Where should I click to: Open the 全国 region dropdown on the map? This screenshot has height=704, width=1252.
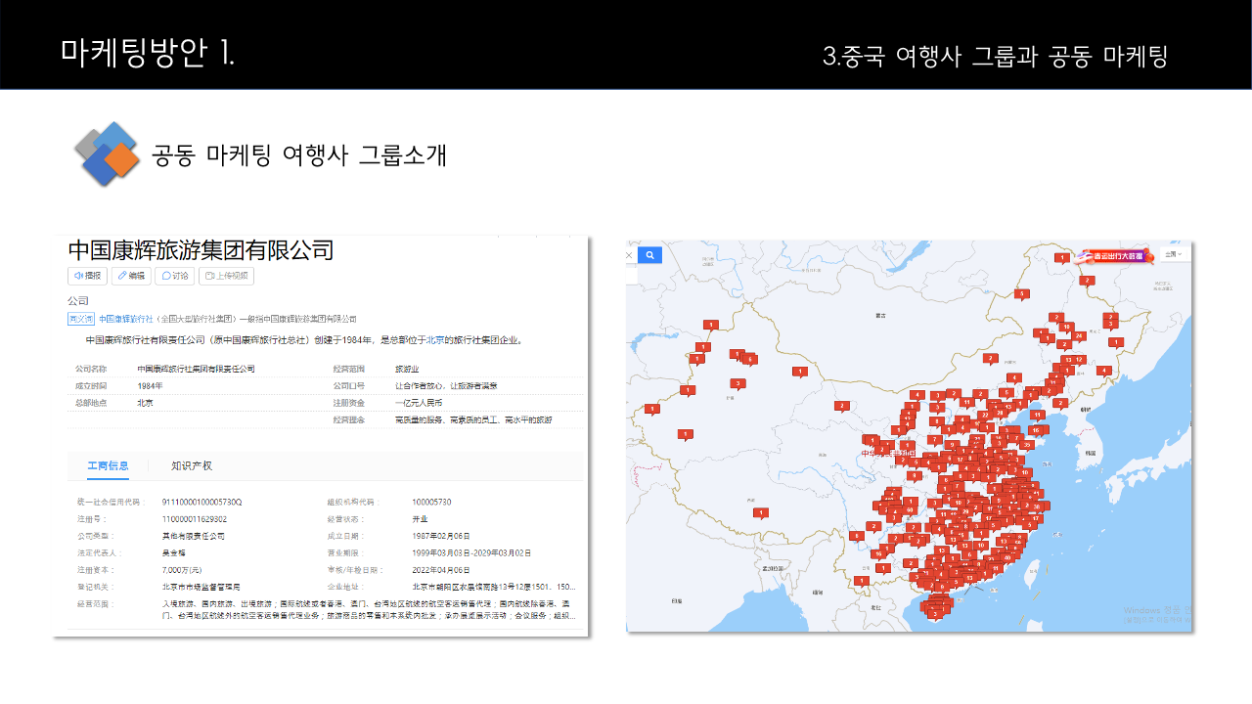click(x=1174, y=254)
